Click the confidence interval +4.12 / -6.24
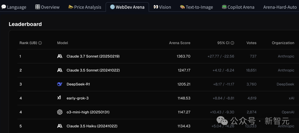 click(x=223, y=70)
